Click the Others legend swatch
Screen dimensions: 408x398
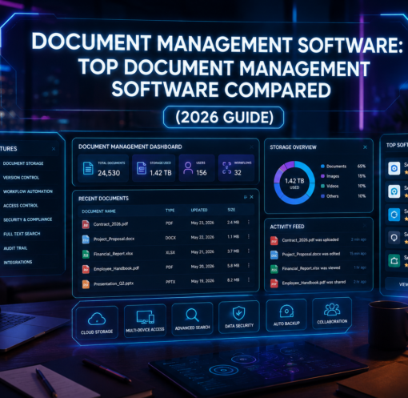click(322, 196)
